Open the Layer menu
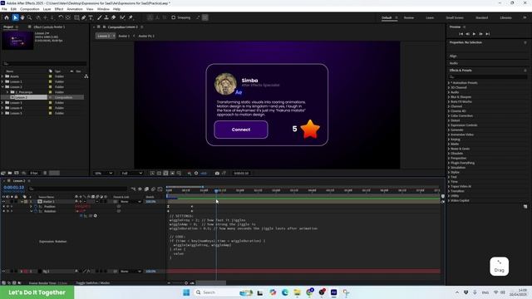Viewport: 532px width, 299px height. (47, 9)
